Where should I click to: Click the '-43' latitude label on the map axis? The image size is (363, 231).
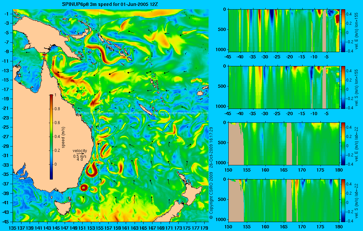[6, 212]
